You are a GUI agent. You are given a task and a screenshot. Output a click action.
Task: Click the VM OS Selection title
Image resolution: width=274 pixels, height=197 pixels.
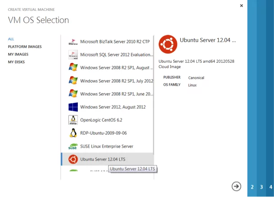(x=38, y=20)
